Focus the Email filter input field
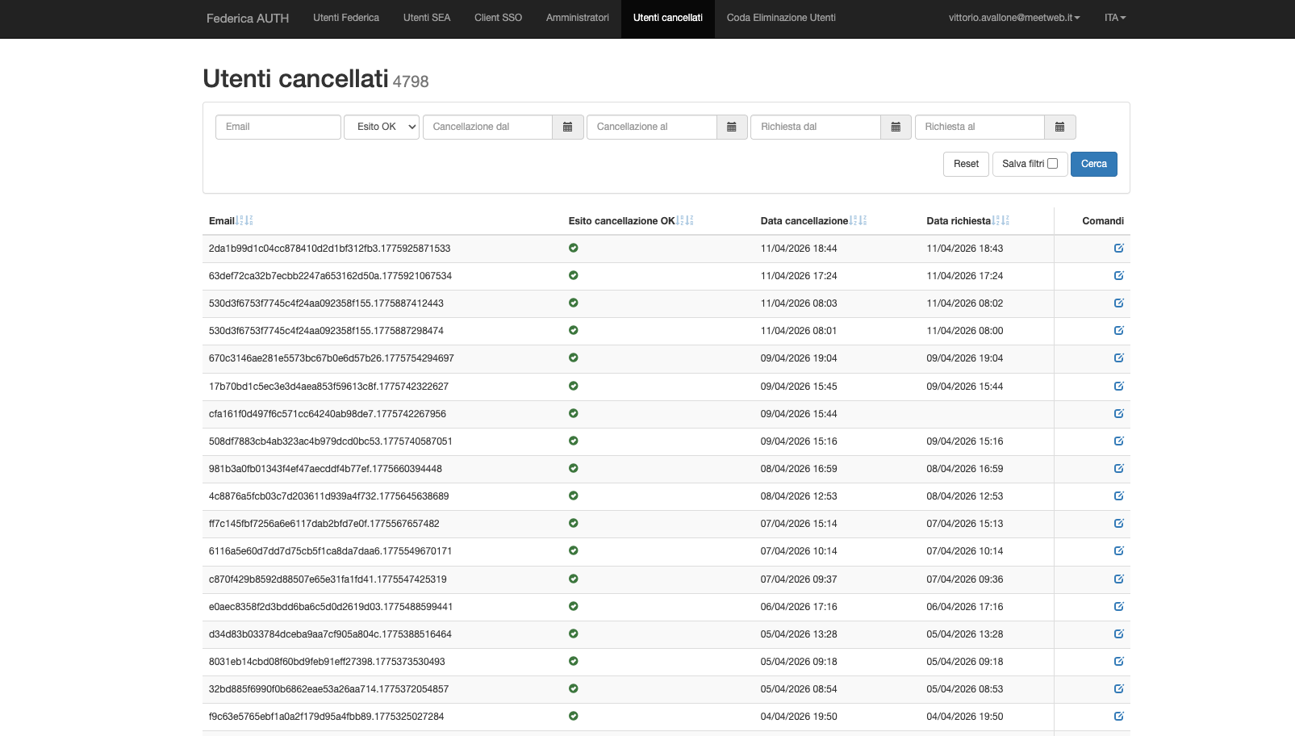This screenshot has height=736, width=1295. point(278,127)
